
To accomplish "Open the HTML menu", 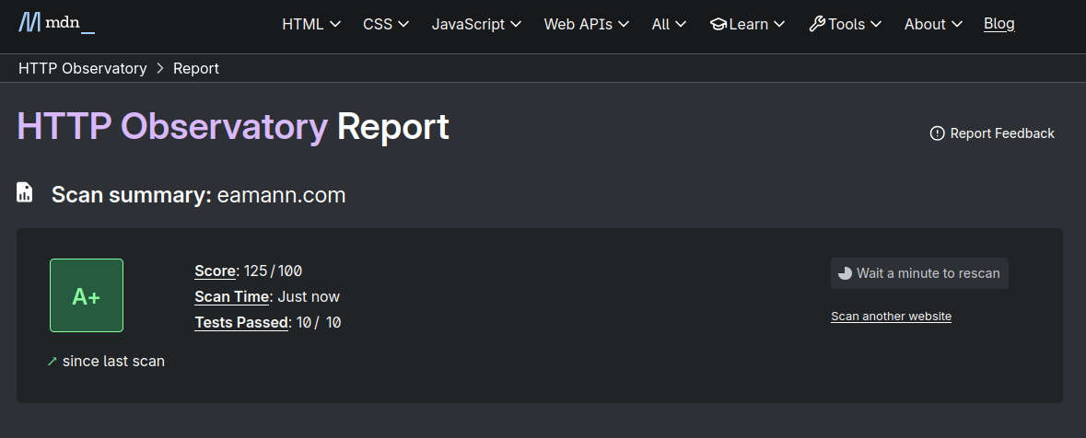I will [x=311, y=24].
